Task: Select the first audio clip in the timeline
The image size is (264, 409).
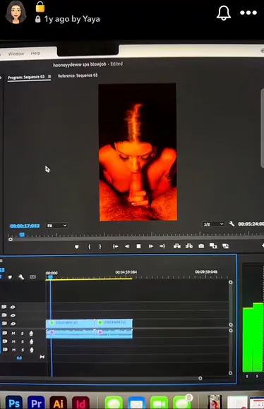Action: coord(70,334)
